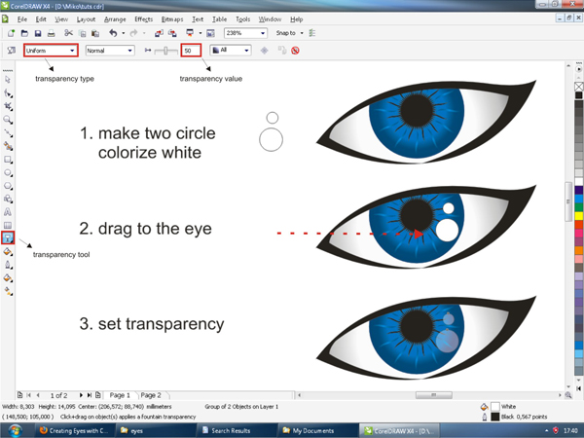The height and width of the screenshot is (438, 584).
Task: Select the Fill bucket tool
Action: tap(8, 278)
